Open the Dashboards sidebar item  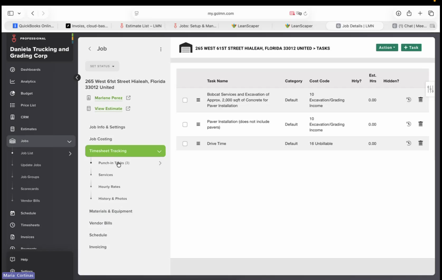point(30,70)
